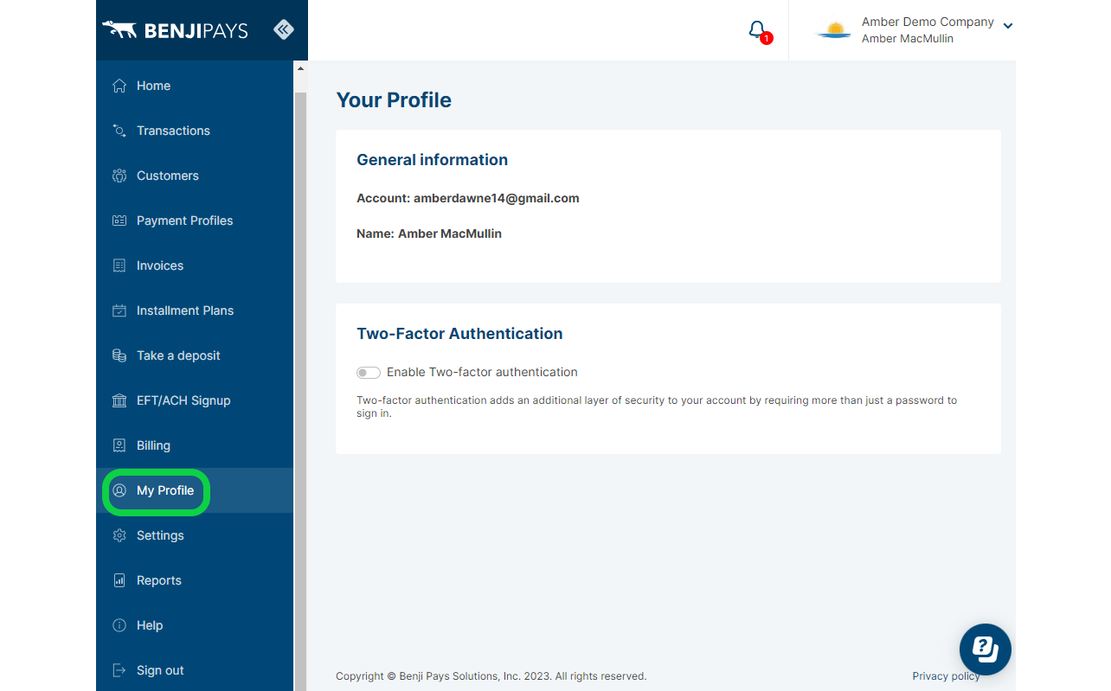Viewport: 1111px width, 691px height.
Task: Click the 'Name: Amber MacMullin' text
Action: click(x=429, y=234)
